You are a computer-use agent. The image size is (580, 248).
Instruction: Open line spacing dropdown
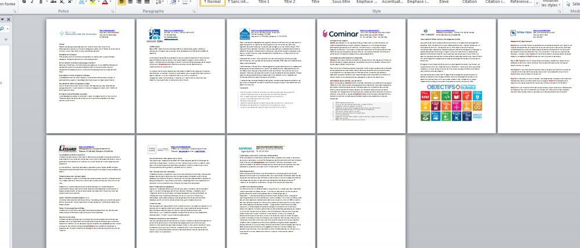coord(158,2)
